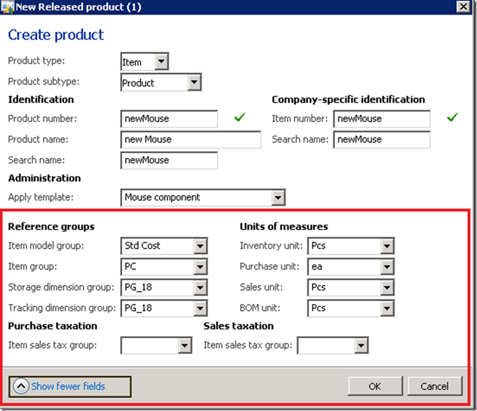The height and width of the screenshot is (411, 477).
Task: Open the Item group dropdown arrow
Action: coord(201,267)
